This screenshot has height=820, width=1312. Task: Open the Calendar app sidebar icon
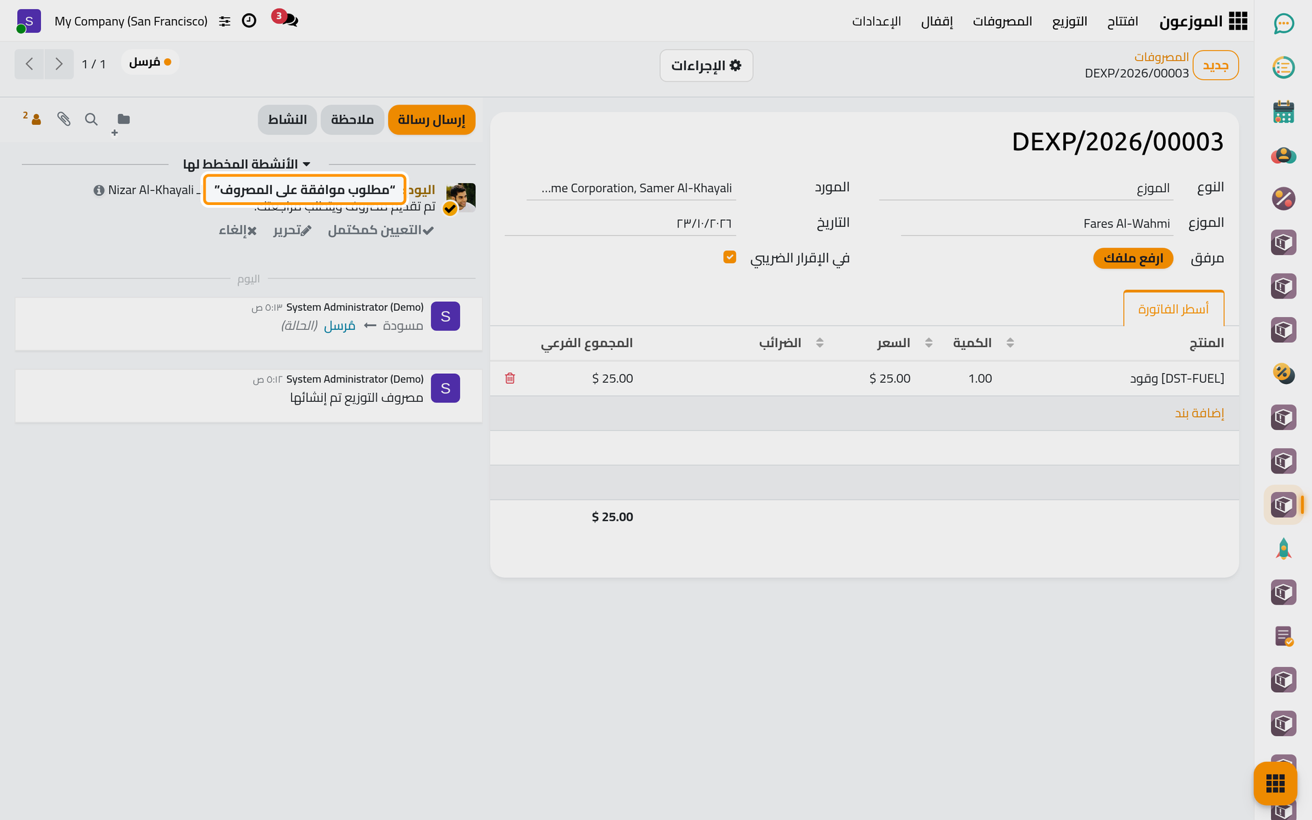click(1283, 111)
